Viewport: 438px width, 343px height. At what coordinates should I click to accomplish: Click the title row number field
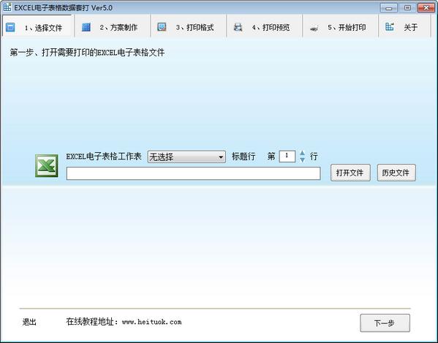point(287,156)
